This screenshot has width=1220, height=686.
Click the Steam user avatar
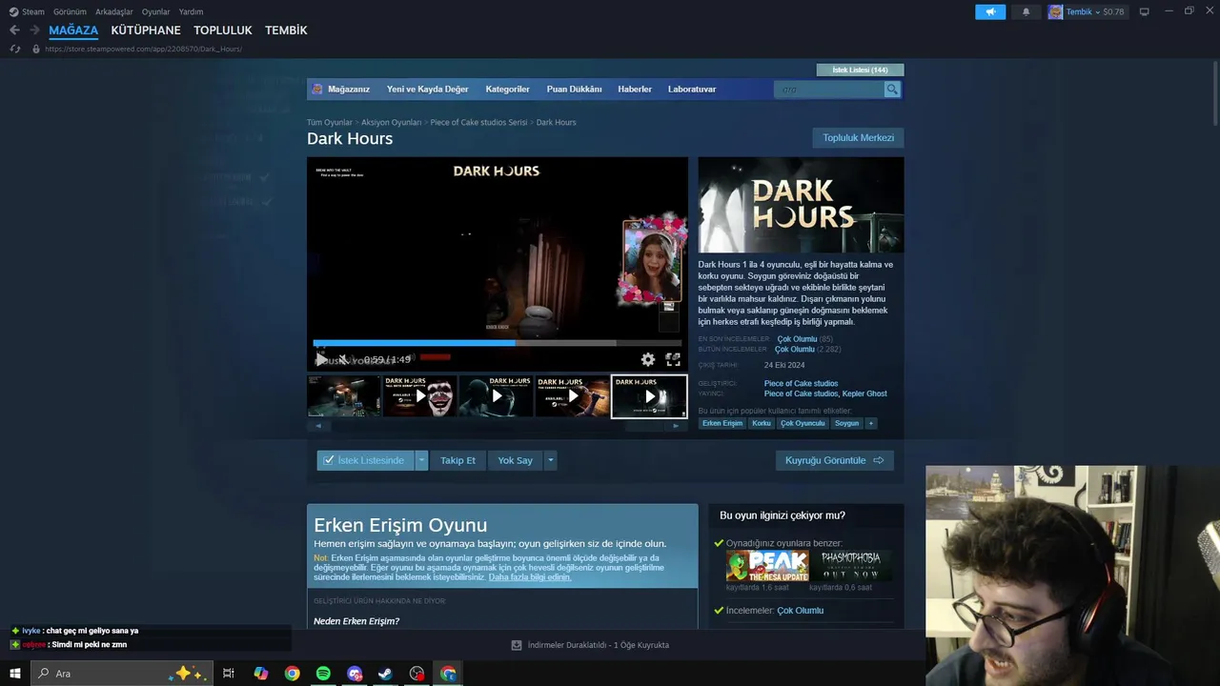tap(1055, 11)
